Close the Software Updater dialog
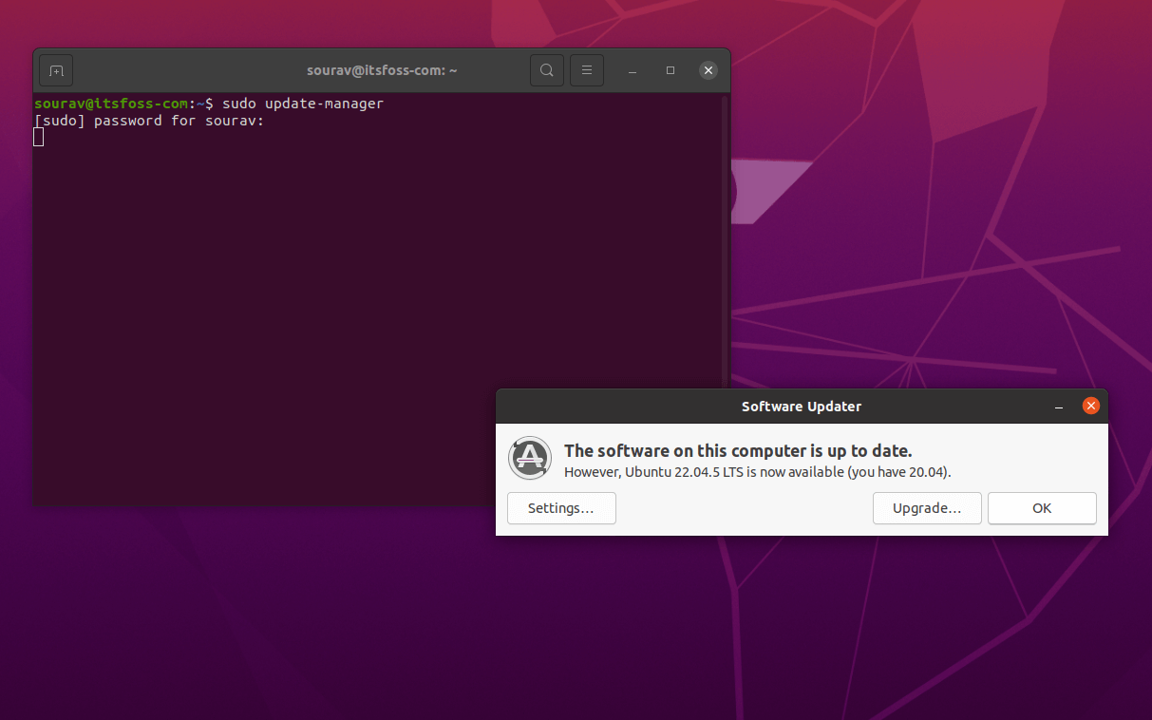Screen dimensions: 1152x720 point(1090,406)
